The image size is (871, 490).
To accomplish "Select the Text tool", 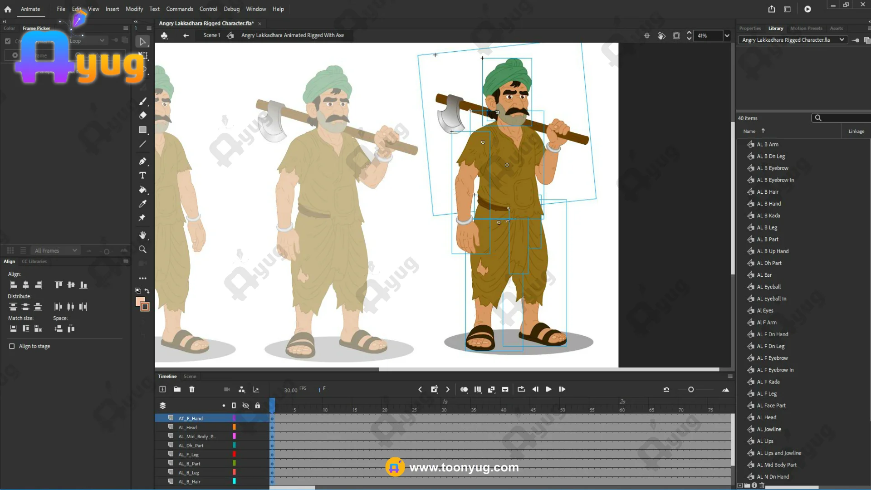I will click(x=142, y=176).
